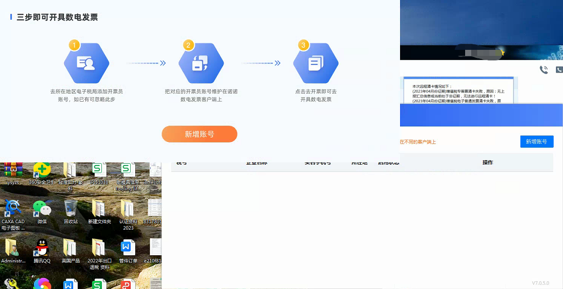Click the step 2 account-maintenance hexagon icon
This screenshot has width=563, height=289.
(x=201, y=63)
